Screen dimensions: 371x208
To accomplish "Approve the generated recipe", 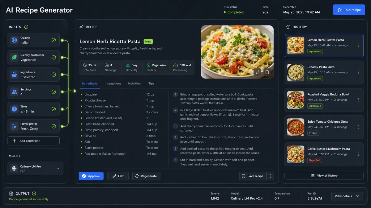I will point(91,176).
